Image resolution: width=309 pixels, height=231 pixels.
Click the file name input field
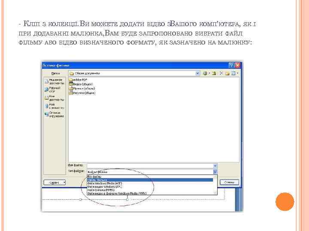[x=150, y=166]
